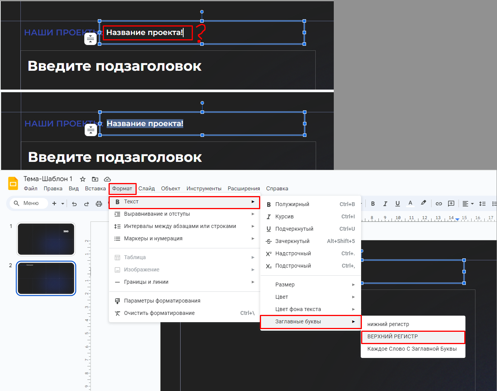Toggle bold formatting
This screenshot has height=391, width=497.
373,203
